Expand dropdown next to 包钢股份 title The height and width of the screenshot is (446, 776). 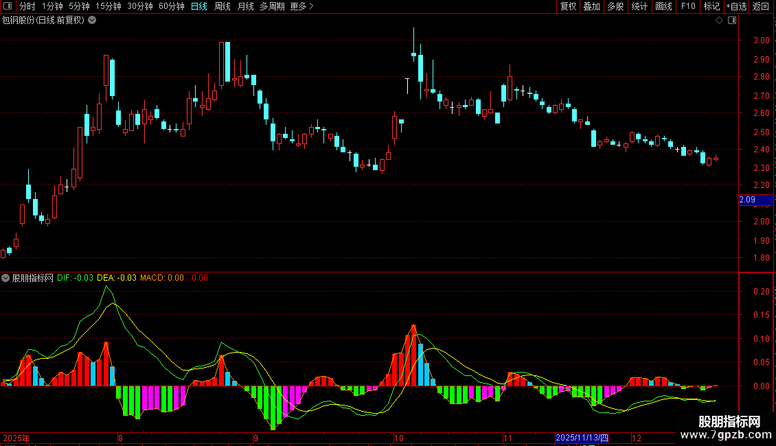[92, 21]
